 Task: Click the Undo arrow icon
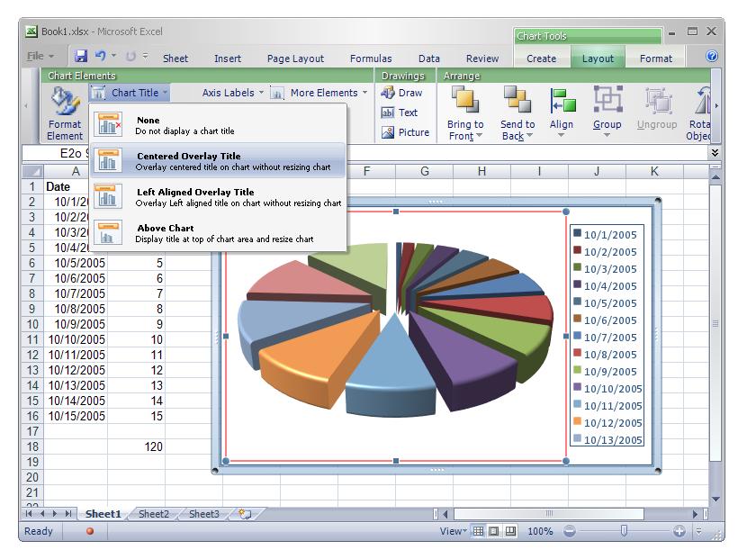100,56
